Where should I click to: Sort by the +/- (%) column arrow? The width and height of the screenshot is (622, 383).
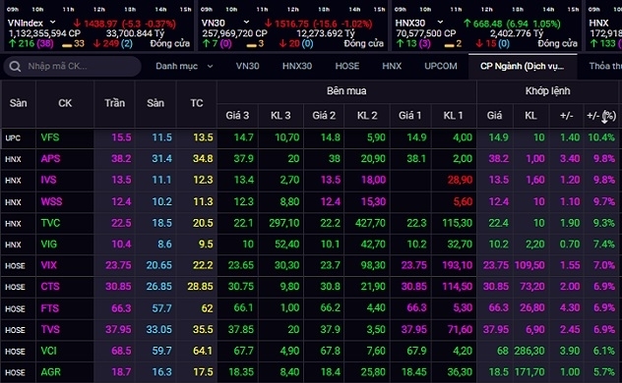[x=604, y=118]
